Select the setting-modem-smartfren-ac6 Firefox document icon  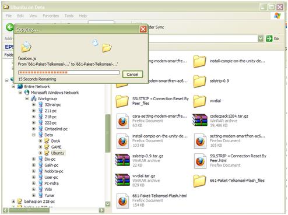tap(200, 141)
